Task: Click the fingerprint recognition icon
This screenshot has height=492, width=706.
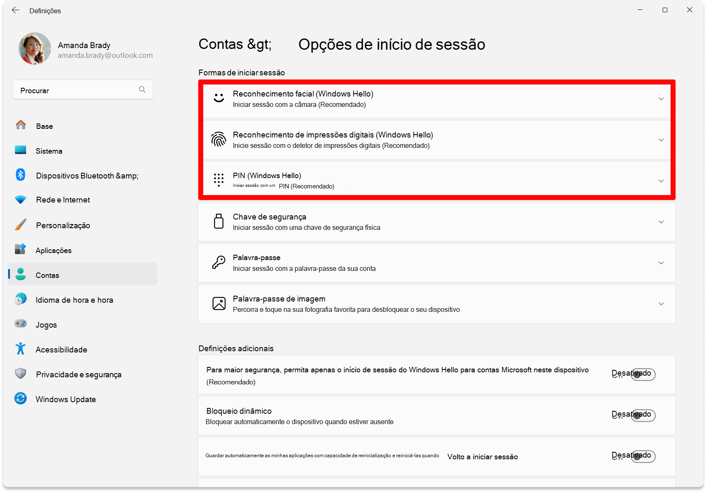Action: click(x=219, y=139)
